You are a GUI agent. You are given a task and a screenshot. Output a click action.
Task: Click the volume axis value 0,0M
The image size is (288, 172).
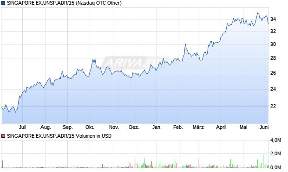pyautogui.click(x=275, y=167)
